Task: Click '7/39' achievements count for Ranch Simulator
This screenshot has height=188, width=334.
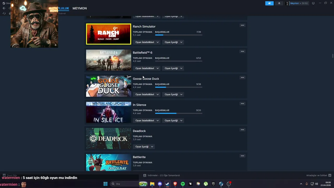Action: [x=199, y=32]
